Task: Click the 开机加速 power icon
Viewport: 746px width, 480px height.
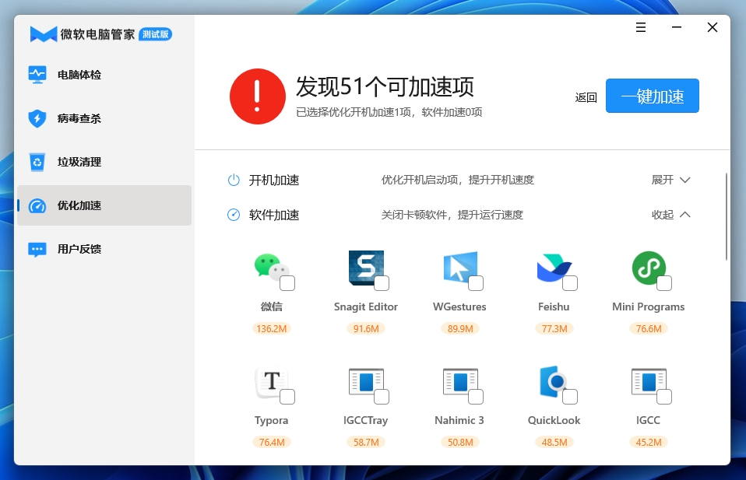Action: point(234,180)
